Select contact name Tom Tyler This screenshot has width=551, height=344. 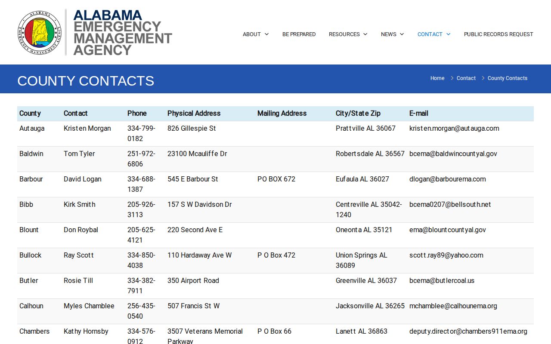pyautogui.click(x=79, y=154)
